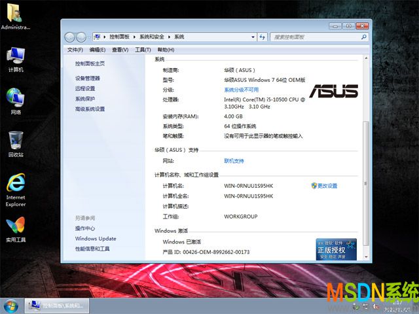Click the address bar computer icon
The height and width of the screenshot is (314, 419).
(98, 37)
